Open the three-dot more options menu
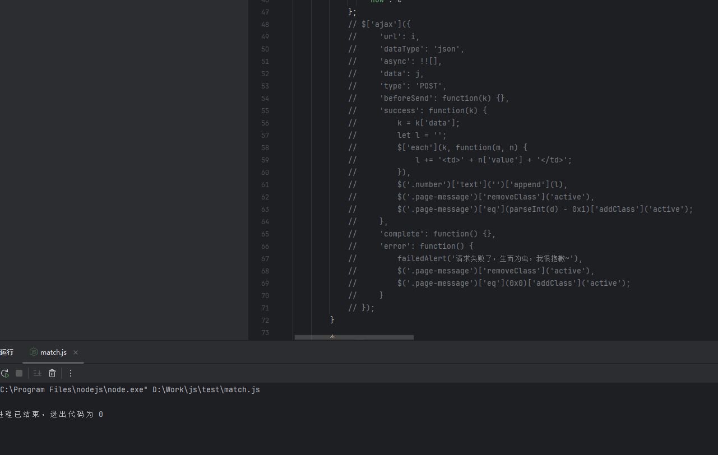 tap(71, 373)
